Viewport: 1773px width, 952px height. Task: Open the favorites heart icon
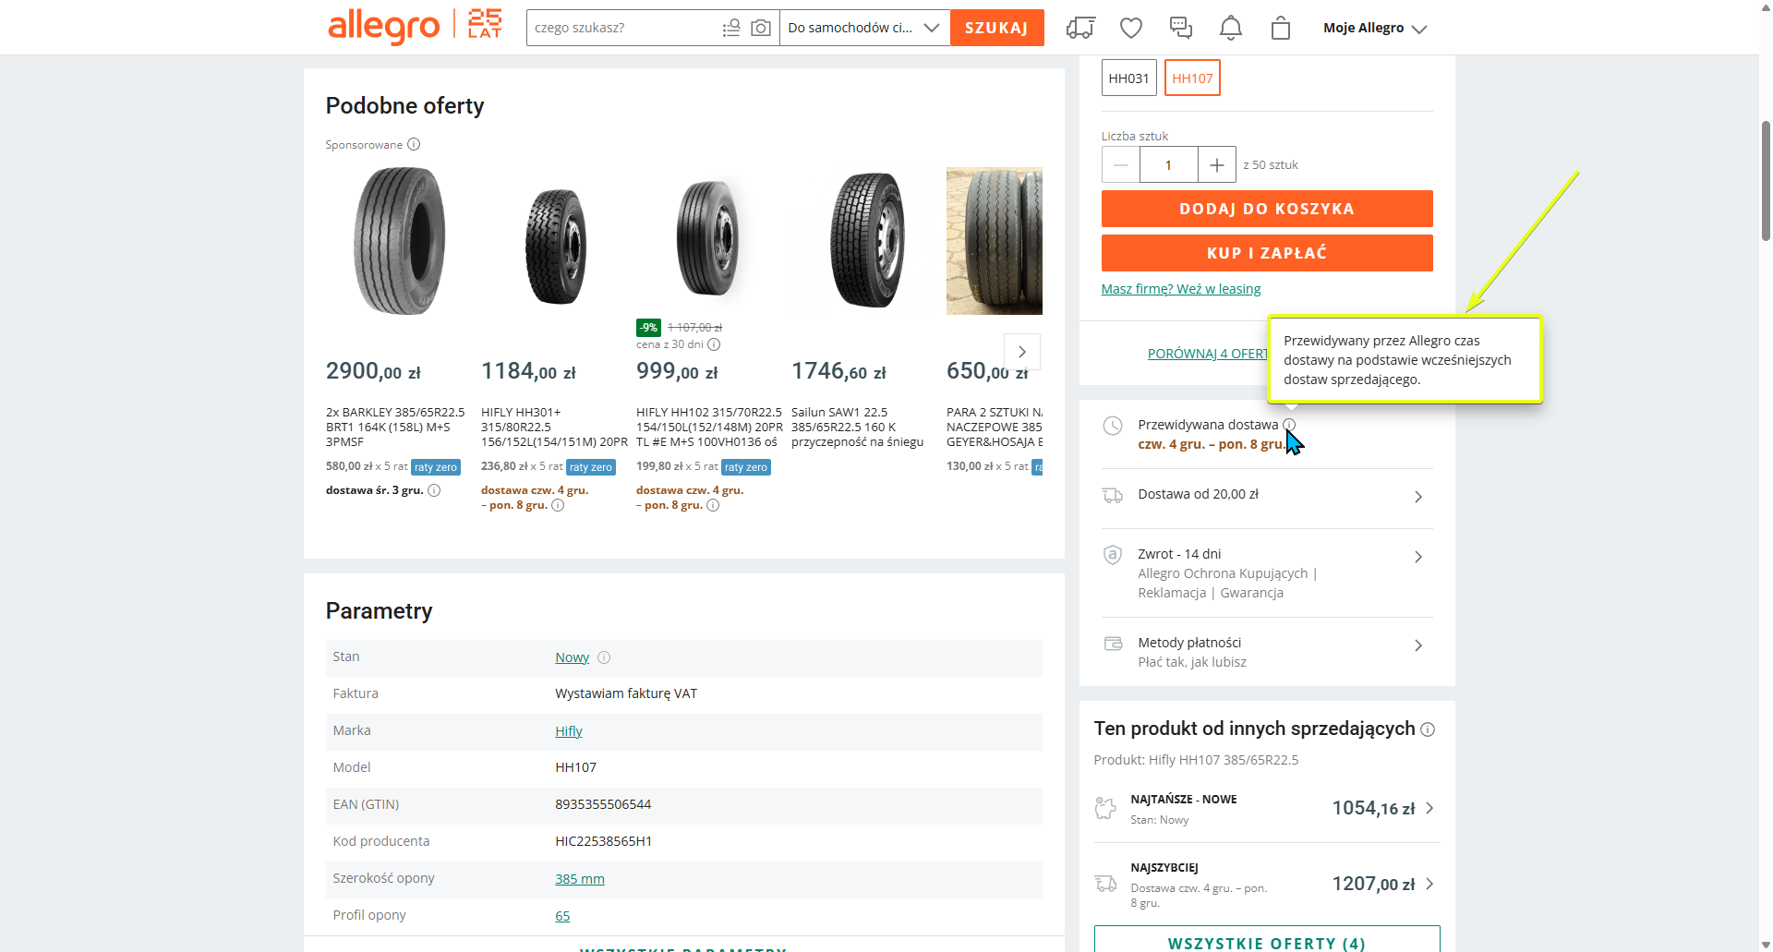1131,28
